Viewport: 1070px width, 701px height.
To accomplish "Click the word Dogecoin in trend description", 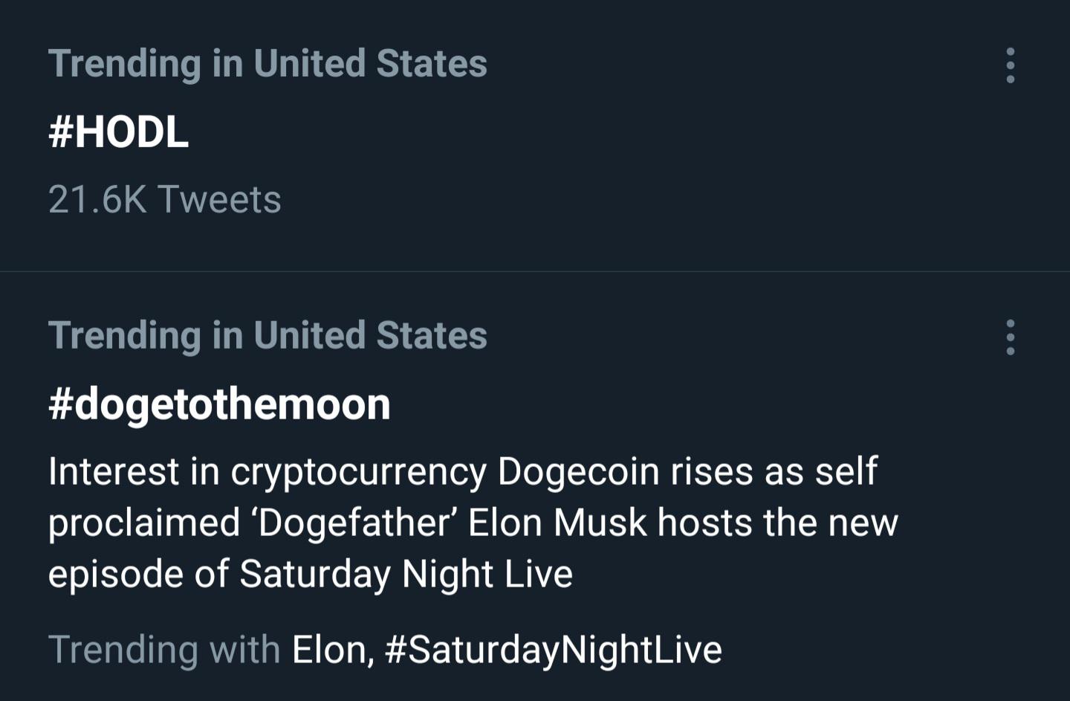I will pyautogui.click(x=578, y=472).
